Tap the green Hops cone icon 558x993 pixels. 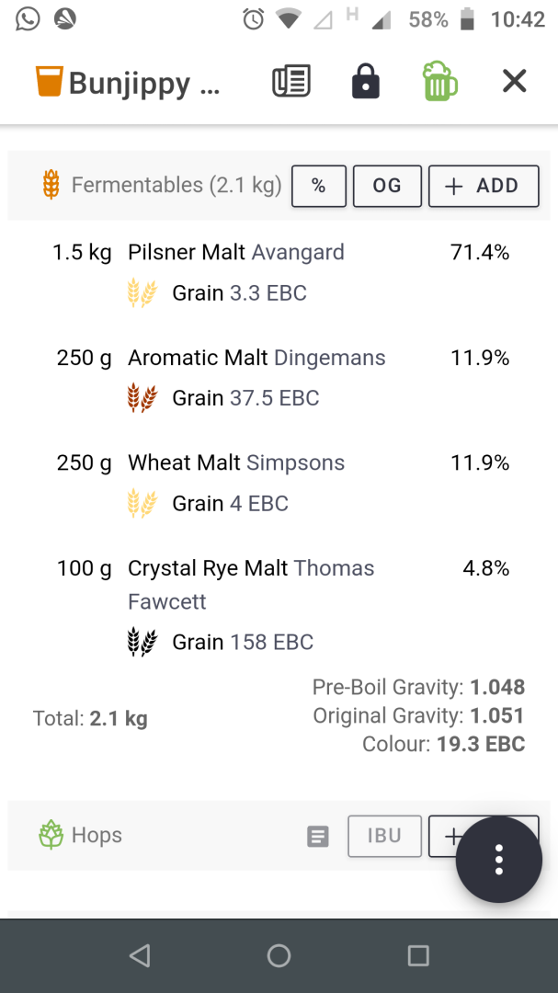[x=51, y=835]
